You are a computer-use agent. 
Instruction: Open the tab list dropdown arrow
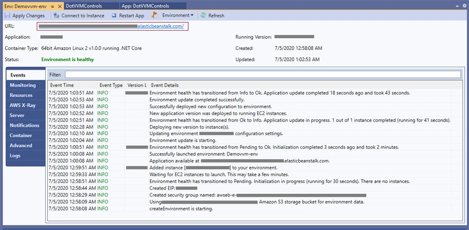(457, 6)
